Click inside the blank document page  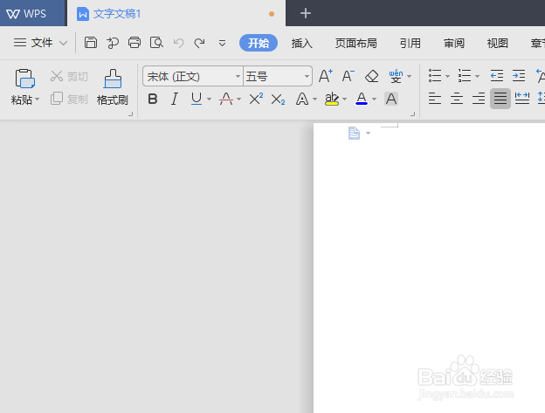(429, 267)
